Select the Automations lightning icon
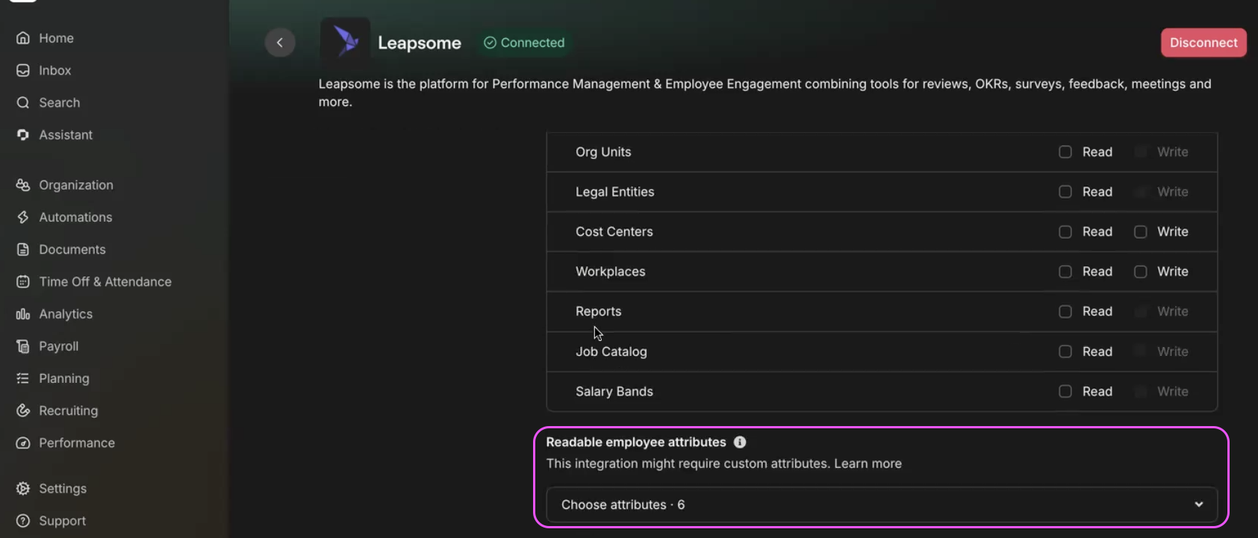The height and width of the screenshot is (538, 1258). click(x=23, y=217)
